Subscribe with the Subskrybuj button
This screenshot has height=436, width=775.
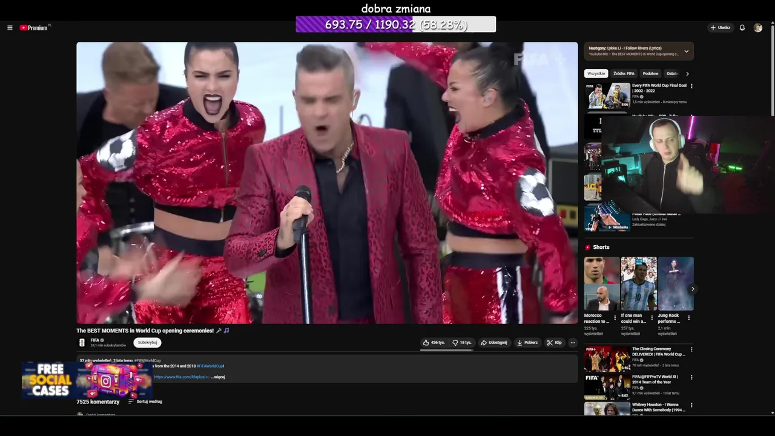(x=147, y=343)
